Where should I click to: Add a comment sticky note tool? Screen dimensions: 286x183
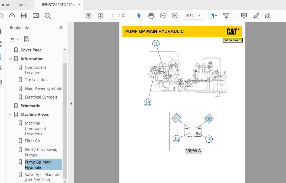tap(244, 16)
